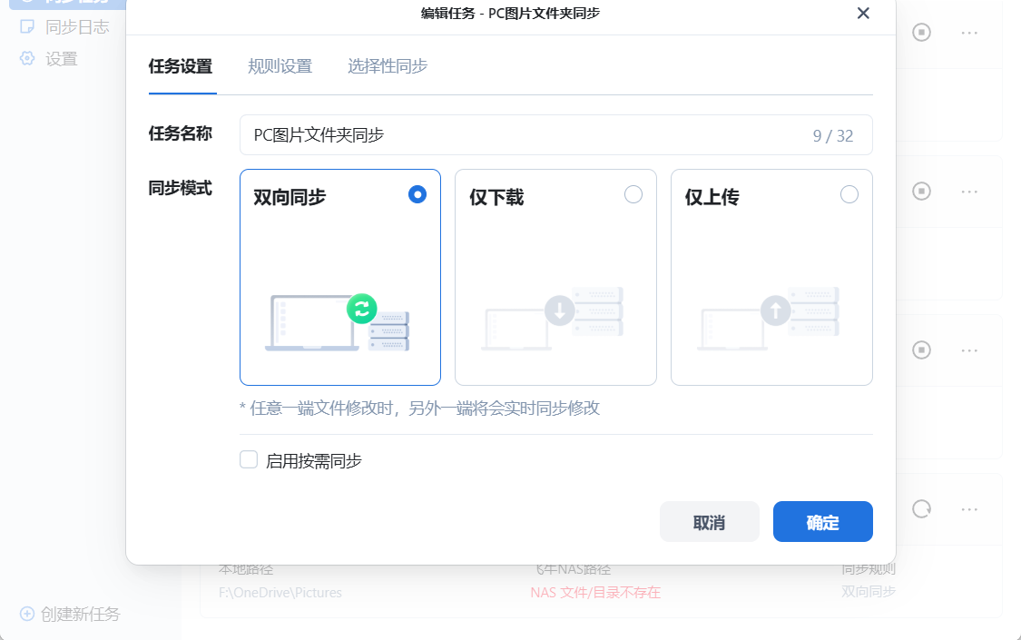Click the third task's stop icon
Image resolution: width=1021 pixels, height=640 pixels.
(x=921, y=350)
